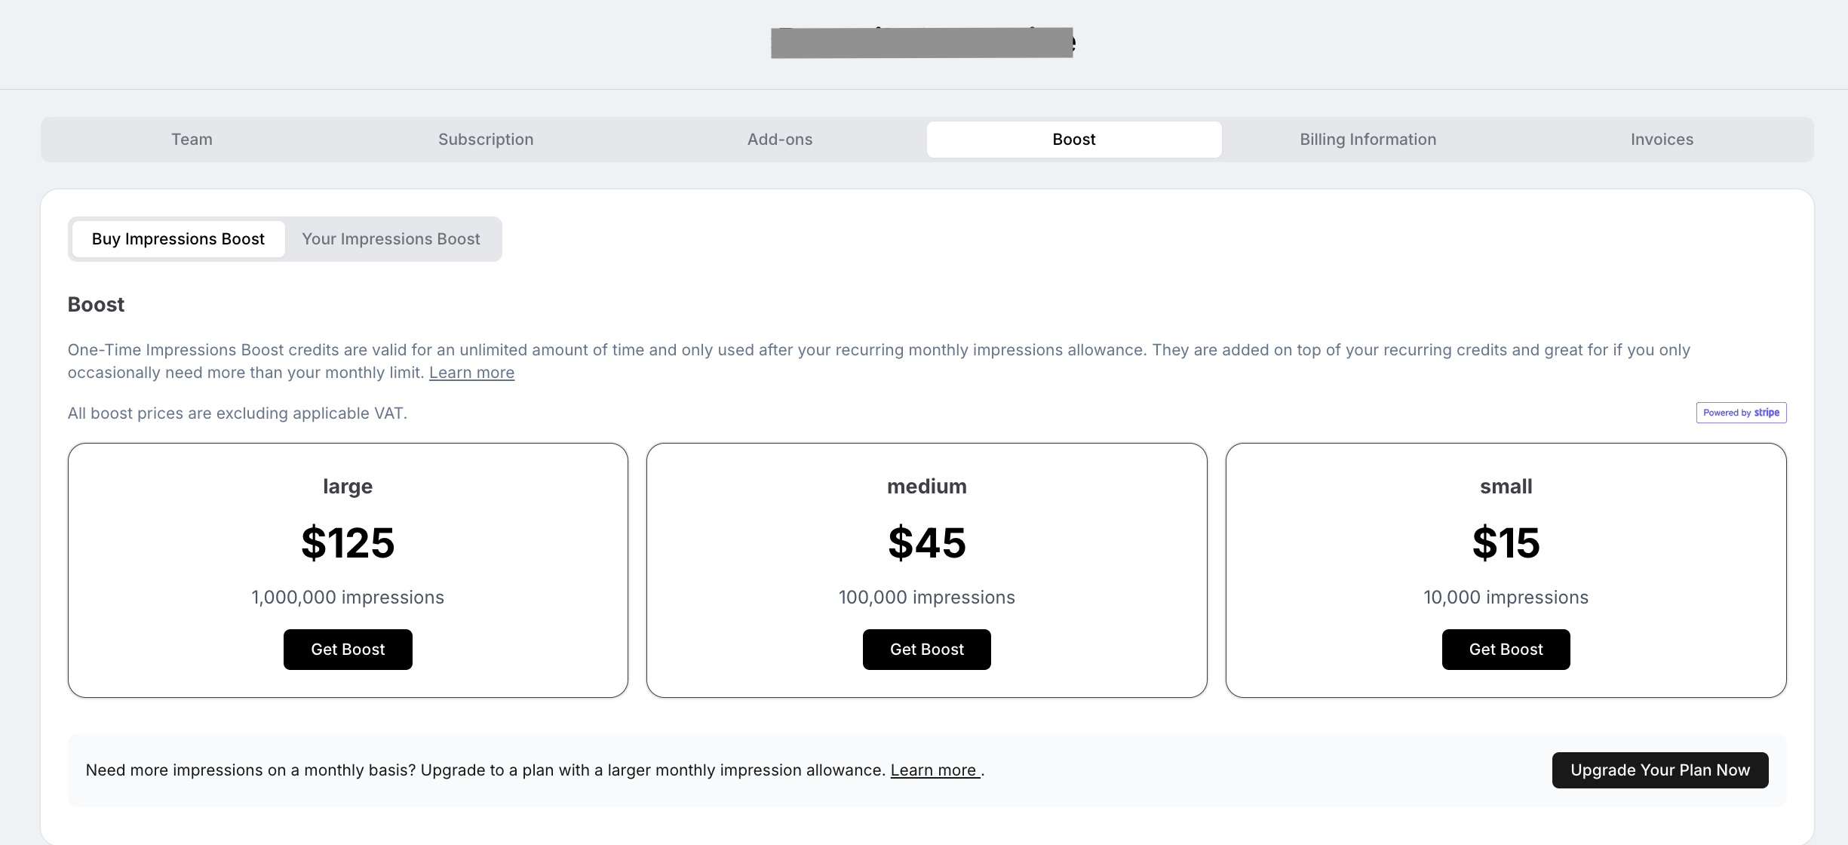Click the small boost card heading
The image size is (1848, 845).
1506,487
